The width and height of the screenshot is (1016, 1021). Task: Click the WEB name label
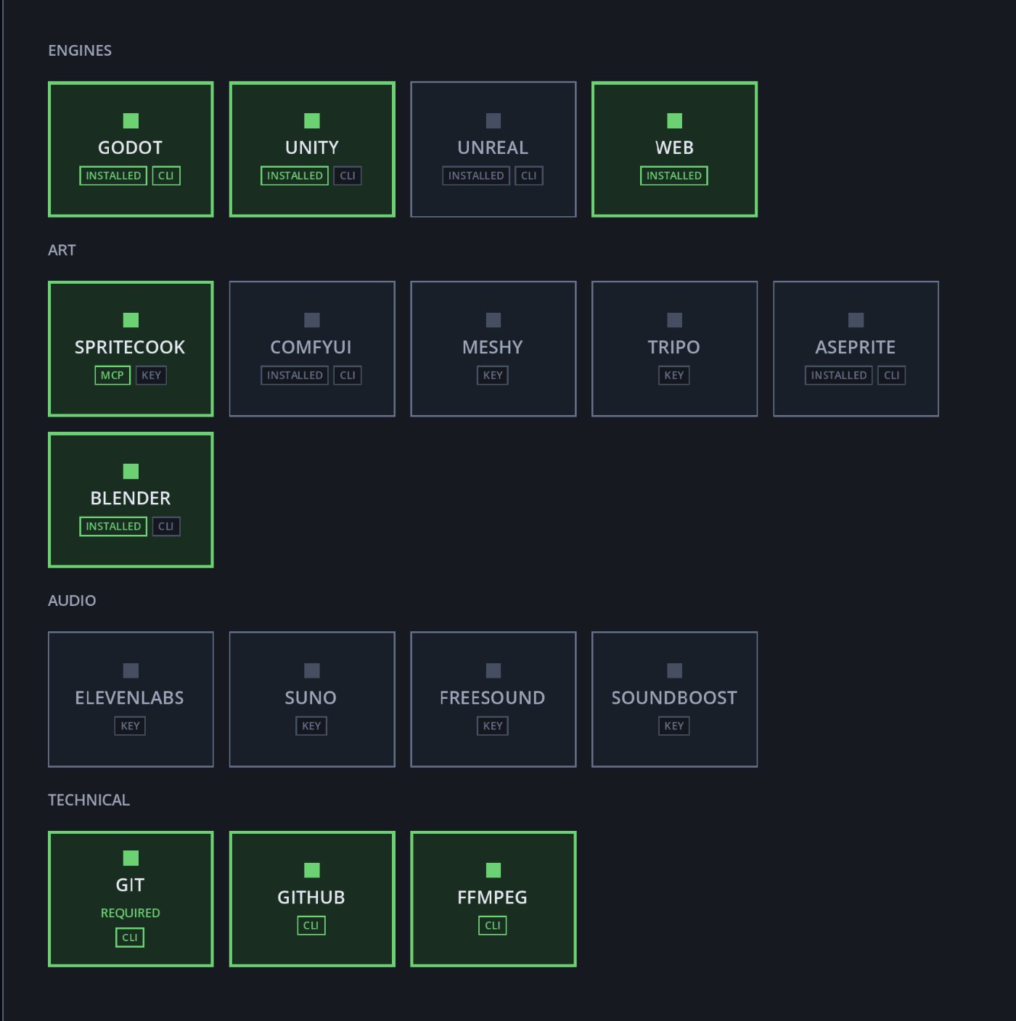tap(675, 147)
